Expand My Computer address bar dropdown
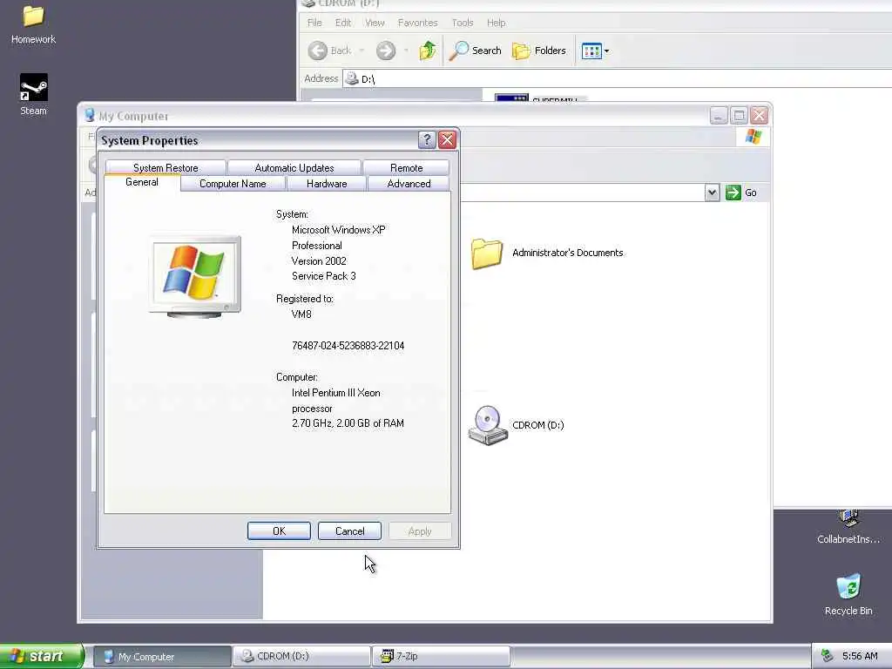The image size is (892, 669). tap(712, 193)
